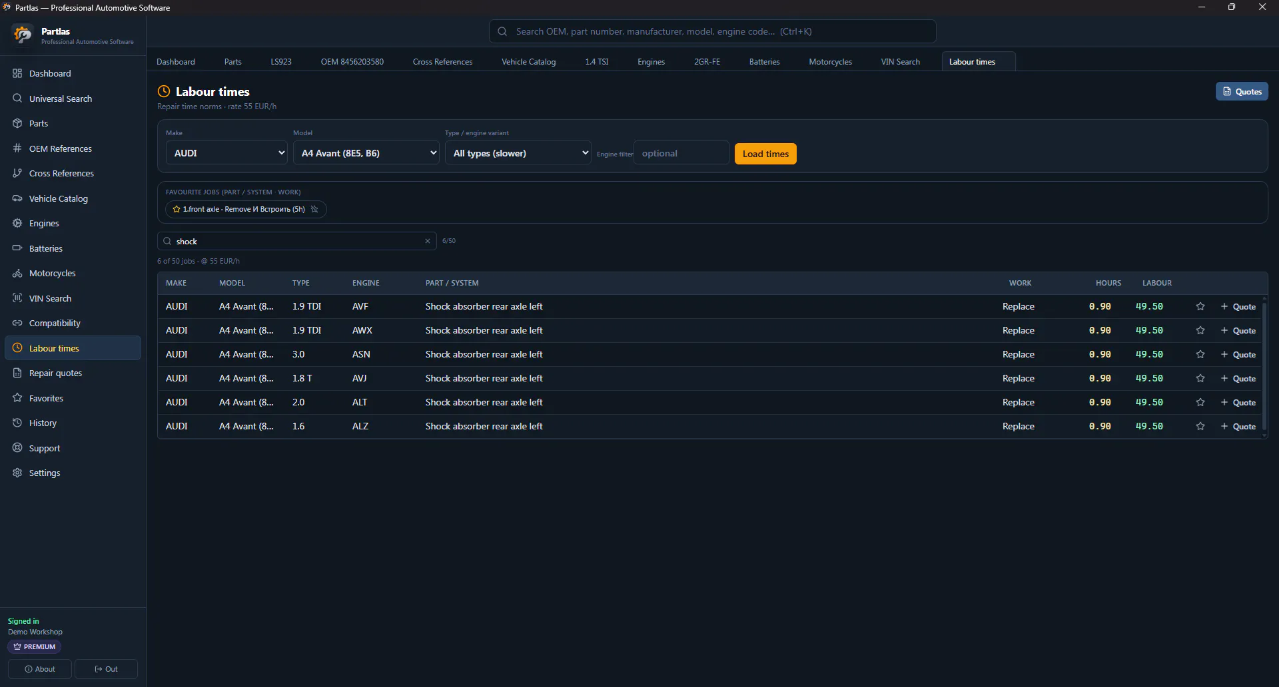Open Repair quotes sidebar item
This screenshot has height=687, width=1279.
coord(73,373)
